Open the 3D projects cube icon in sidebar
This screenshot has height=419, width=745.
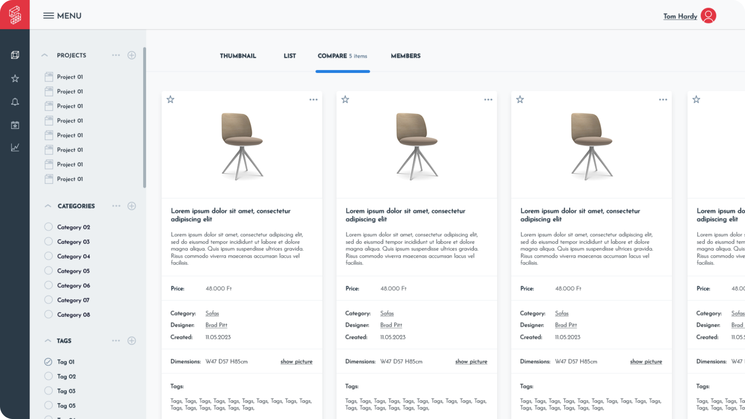click(15, 55)
